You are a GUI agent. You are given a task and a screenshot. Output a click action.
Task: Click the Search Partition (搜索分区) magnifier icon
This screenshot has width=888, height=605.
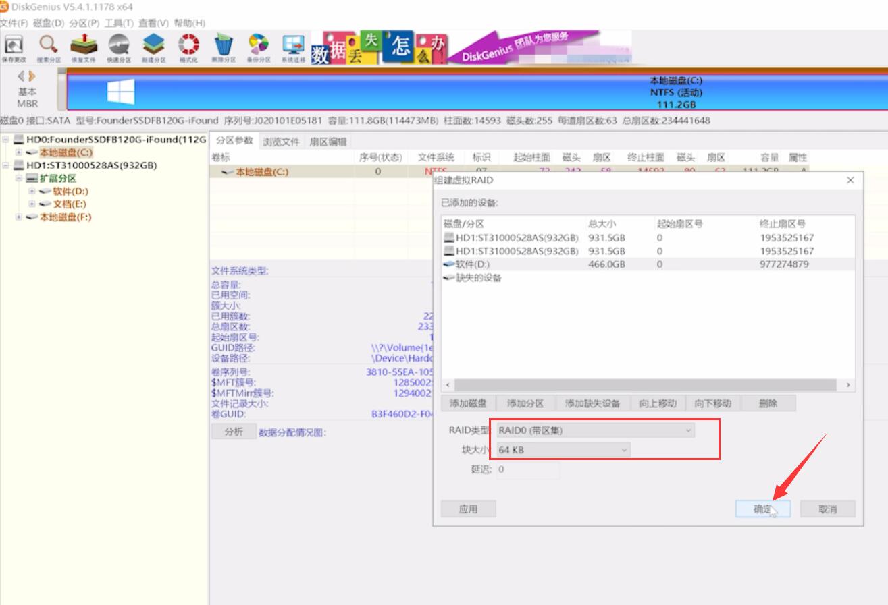tap(48, 45)
